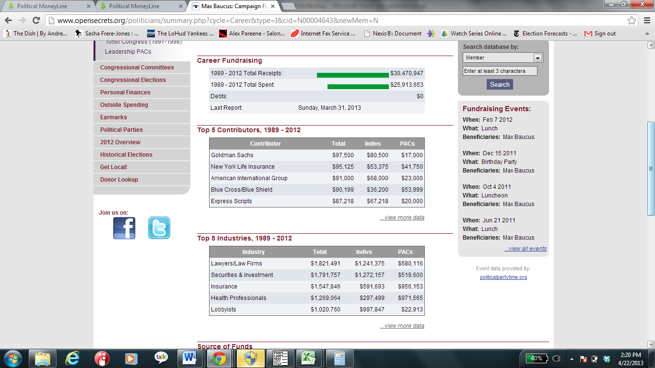Open the Chrome menu icon
The height and width of the screenshot is (368, 655).
tap(646, 21)
